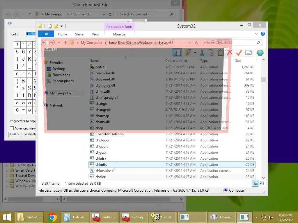Select Recent places in Favorites
The width and height of the screenshot is (298, 223).
point(63,81)
